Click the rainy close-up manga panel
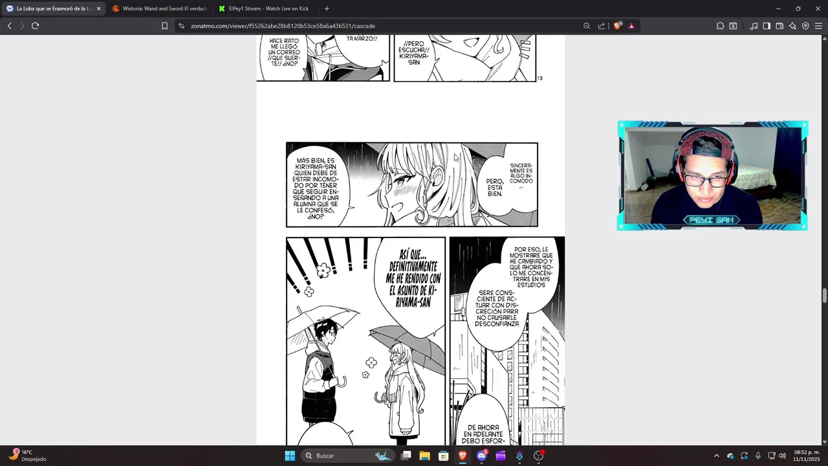The image size is (828, 466). point(412,185)
